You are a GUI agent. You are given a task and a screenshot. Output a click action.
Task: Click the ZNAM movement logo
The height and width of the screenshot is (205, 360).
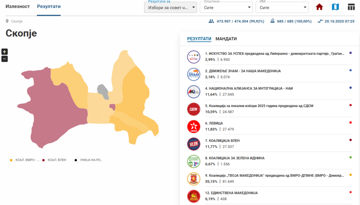click(194, 74)
